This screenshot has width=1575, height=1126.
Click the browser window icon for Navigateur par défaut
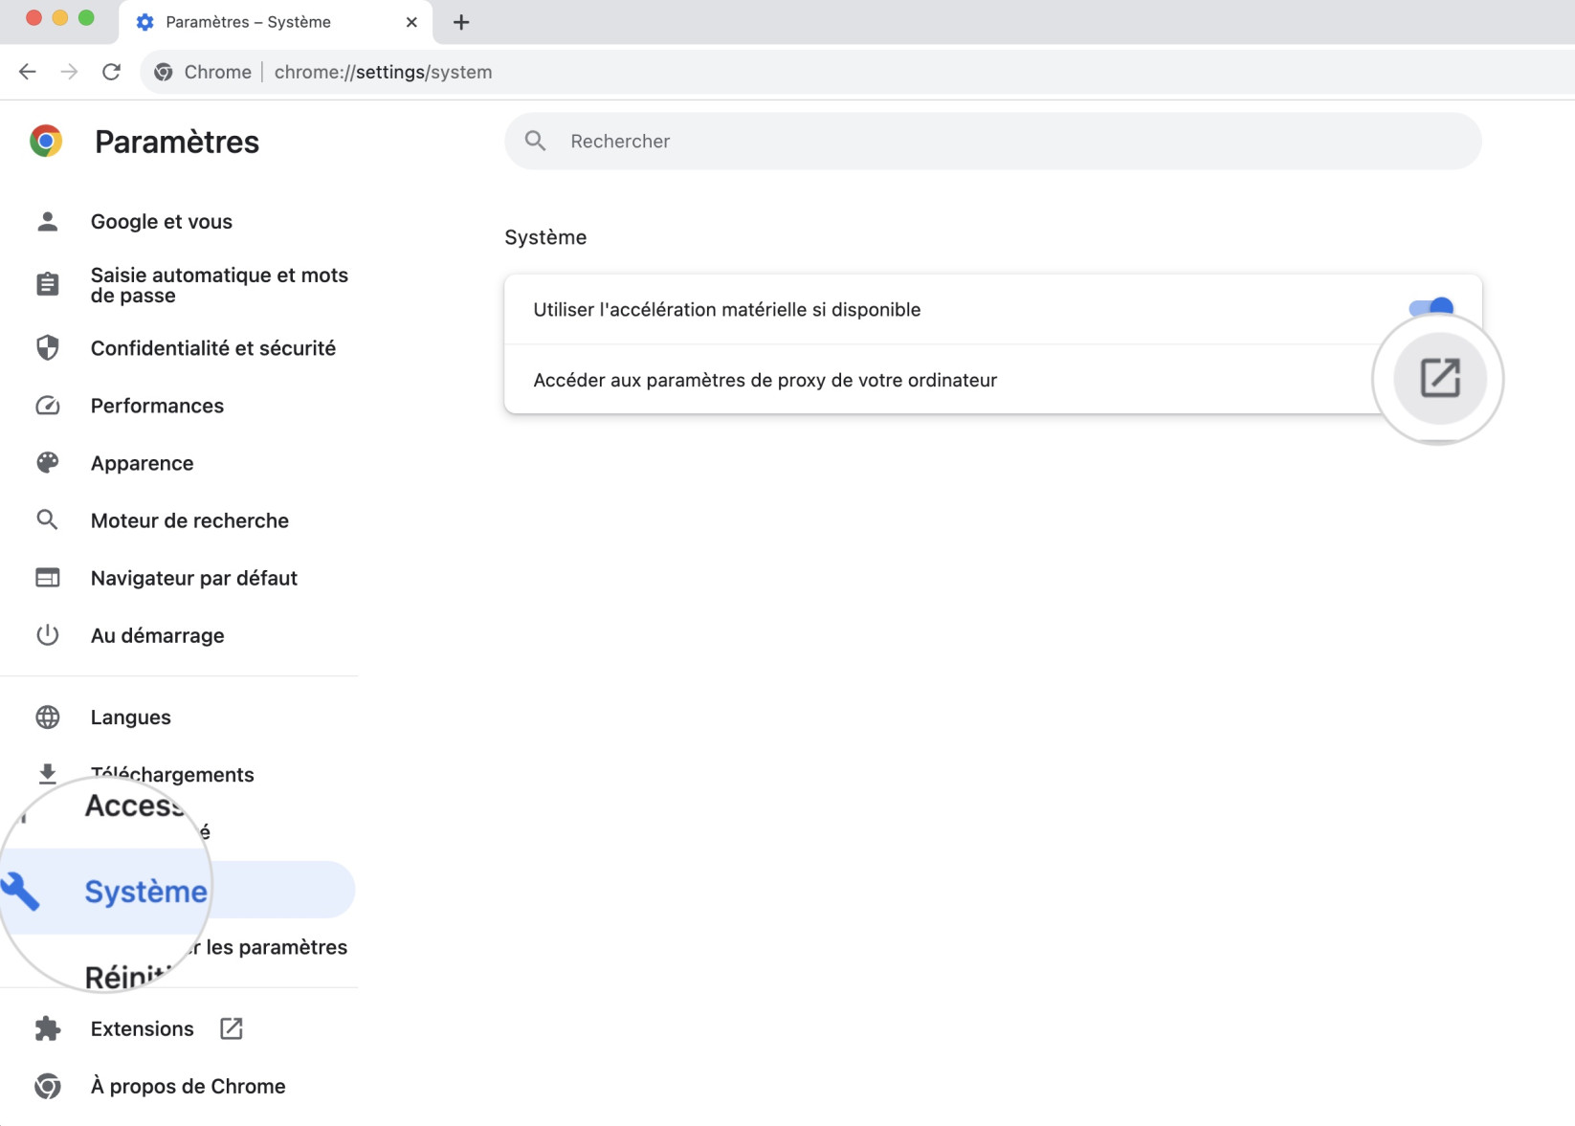pos(47,578)
